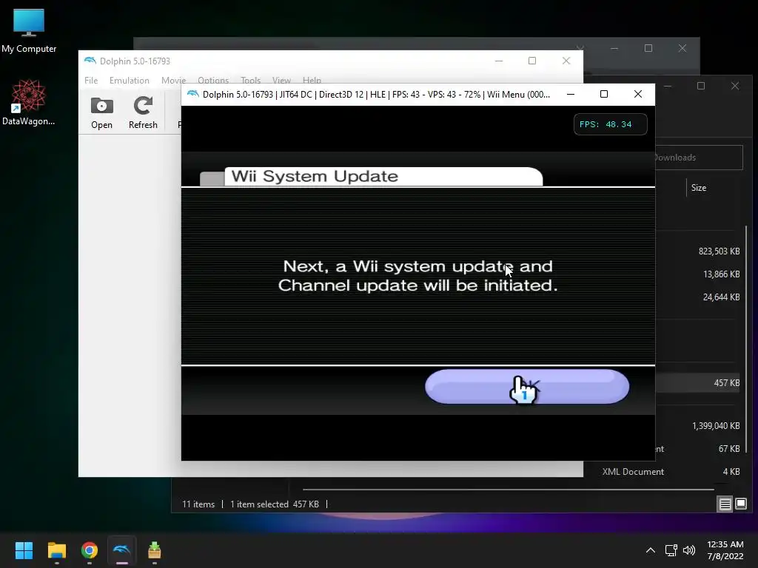The image size is (758, 568).
Task: Minimize the main Dolphin 5.0-16793 window
Action: click(499, 61)
